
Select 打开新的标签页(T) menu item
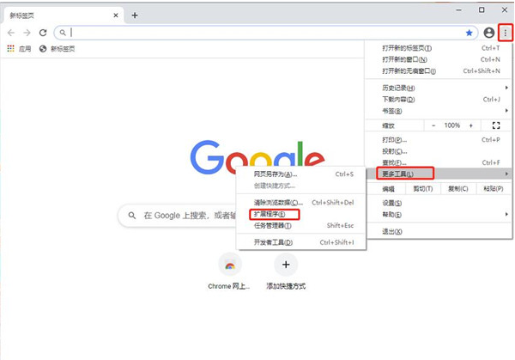pyautogui.click(x=439, y=48)
